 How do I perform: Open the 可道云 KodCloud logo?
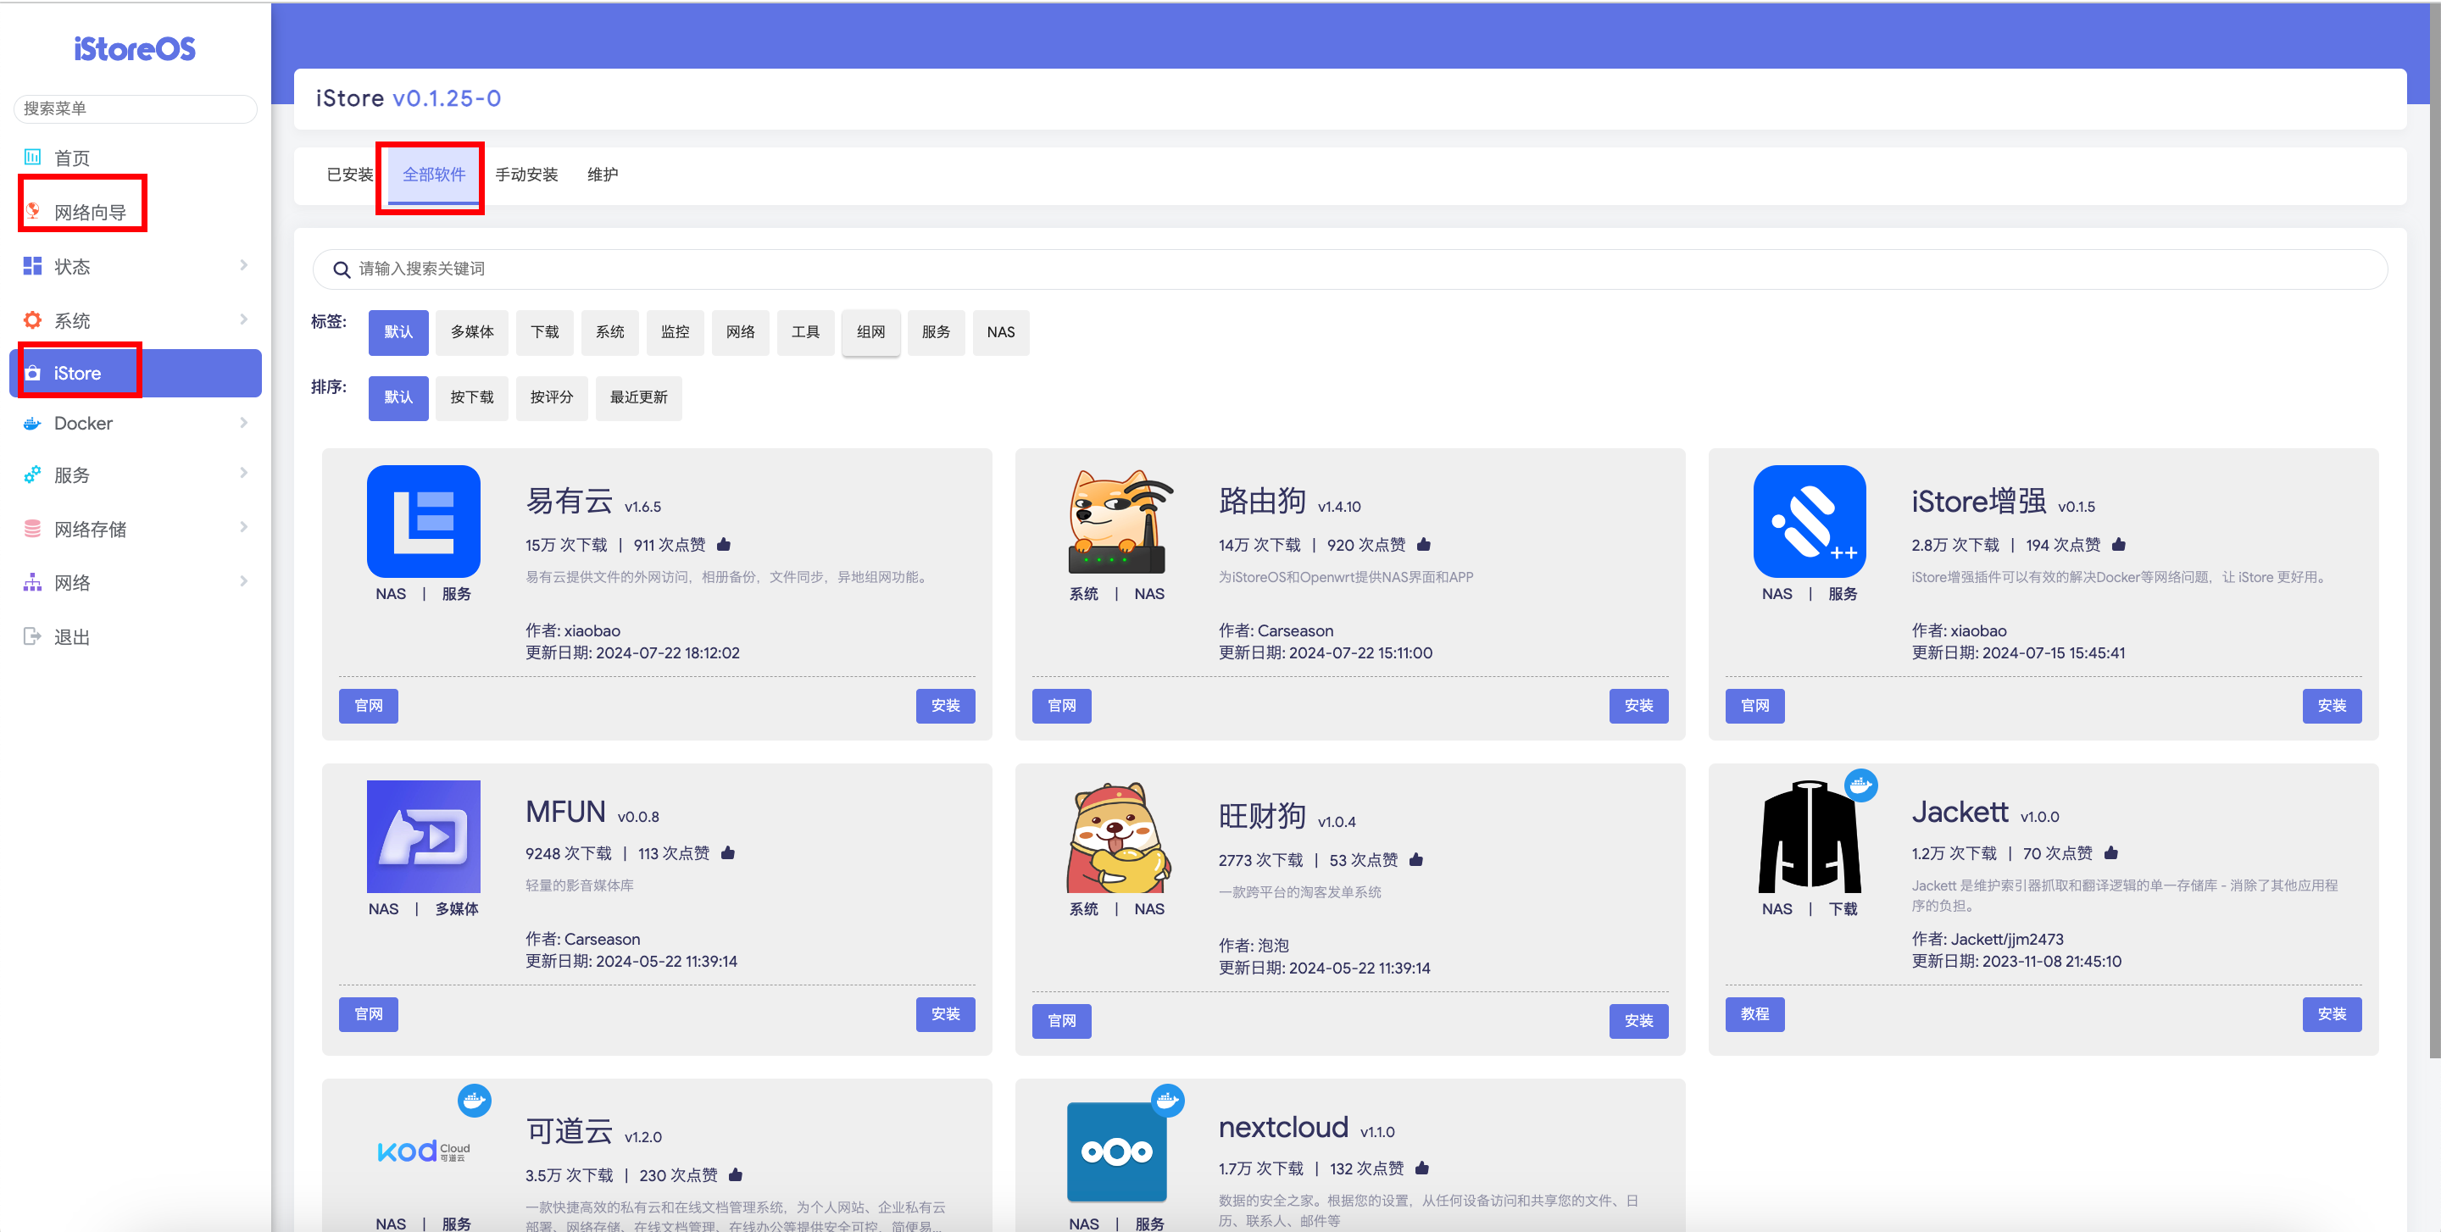(x=424, y=1152)
